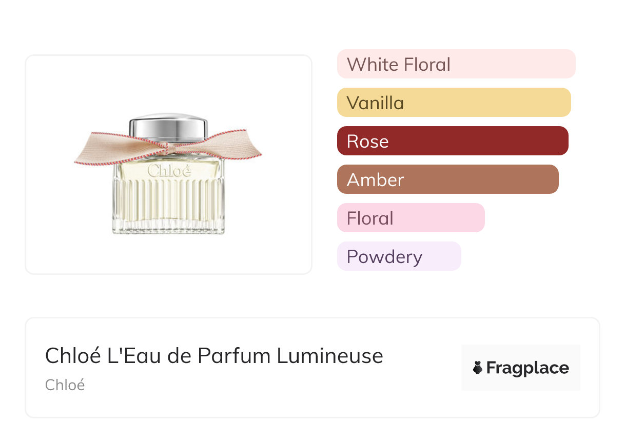Click the Fragplace perfume bottle logo icon
The image size is (625, 443).
coord(478,368)
